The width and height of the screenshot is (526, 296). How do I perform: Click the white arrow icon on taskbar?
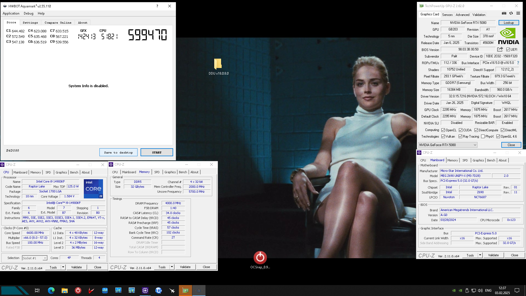click(x=172, y=291)
